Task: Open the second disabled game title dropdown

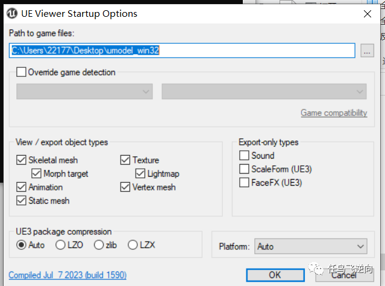Action: (264, 91)
